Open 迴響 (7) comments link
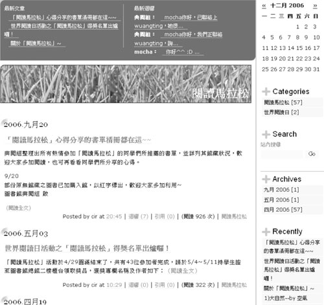This screenshot has height=305, width=324. click(x=138, y=216)
